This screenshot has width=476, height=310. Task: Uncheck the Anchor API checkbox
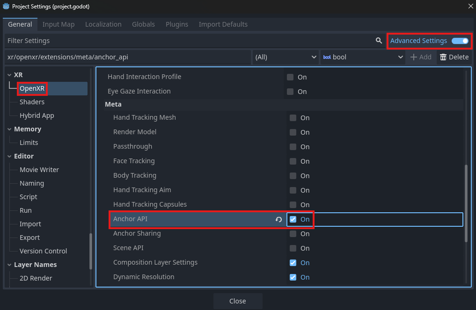click(293, 219)
